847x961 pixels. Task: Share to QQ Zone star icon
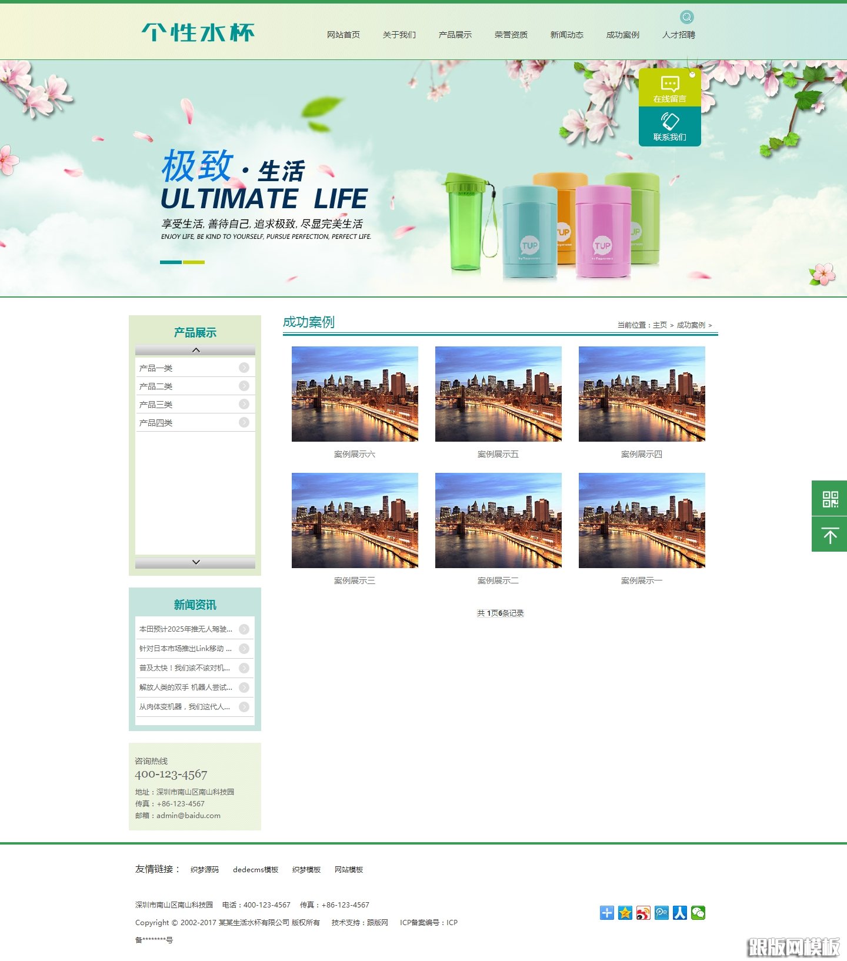(x=625, y=913)
